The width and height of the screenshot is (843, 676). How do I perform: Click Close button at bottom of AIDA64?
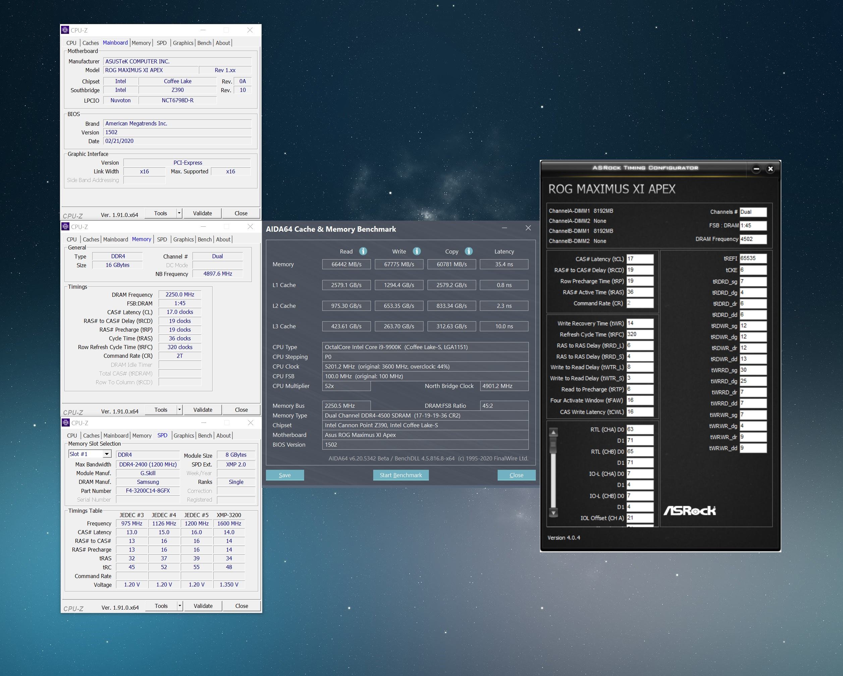(x=516, y=475)
